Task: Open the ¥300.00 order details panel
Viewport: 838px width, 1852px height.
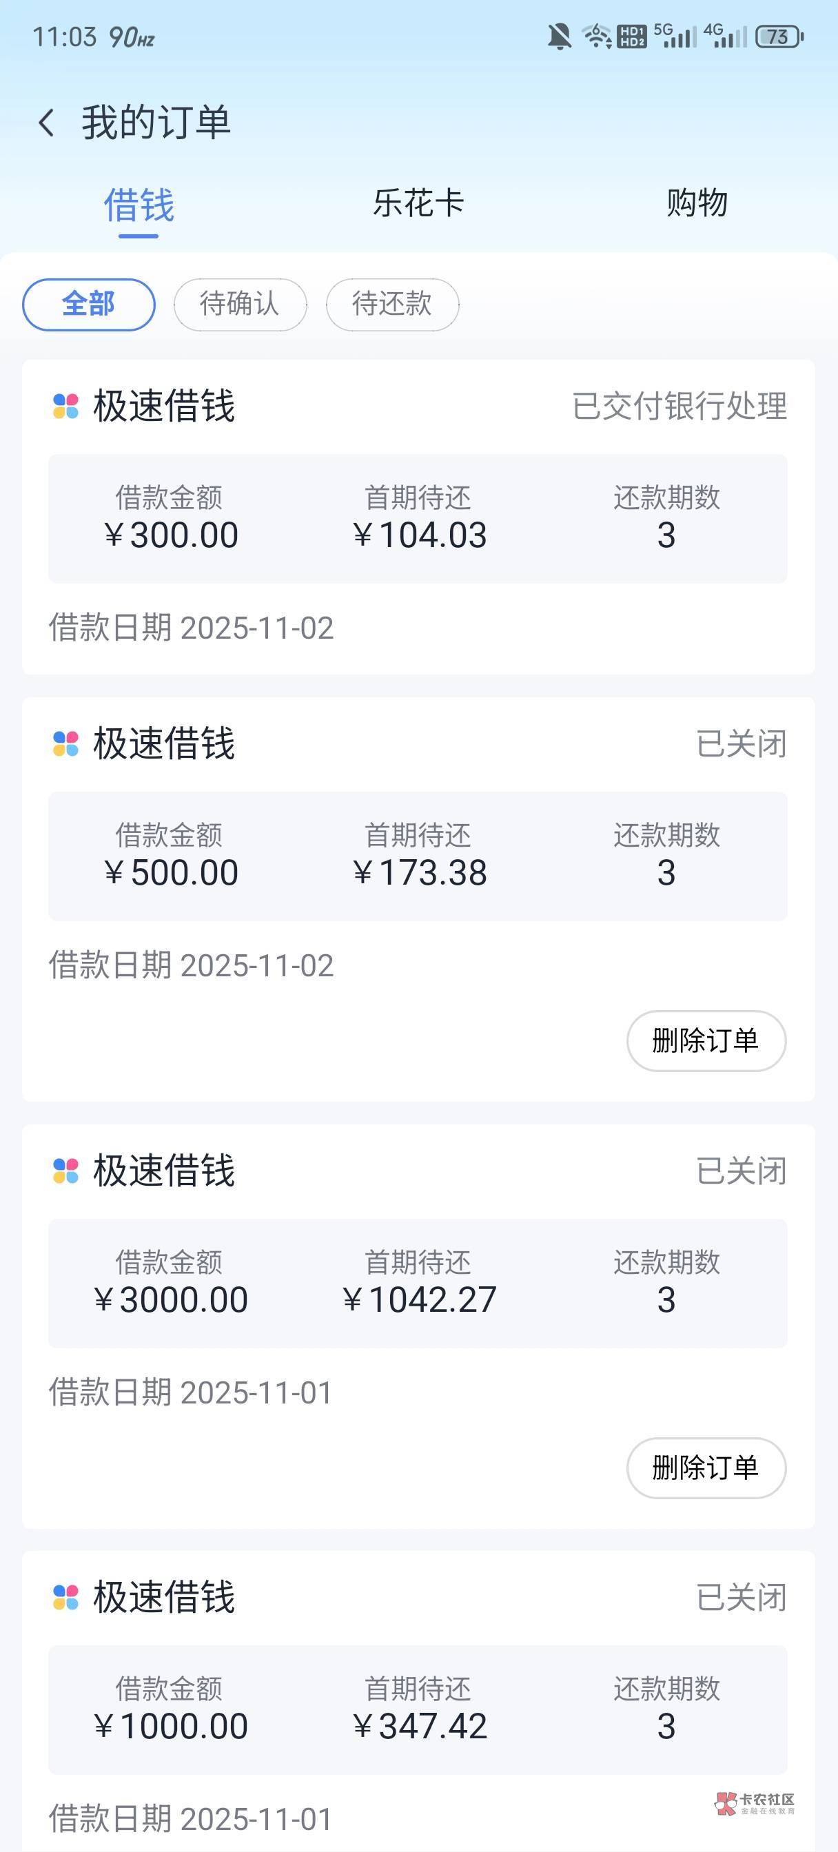Action: point(417,518)
